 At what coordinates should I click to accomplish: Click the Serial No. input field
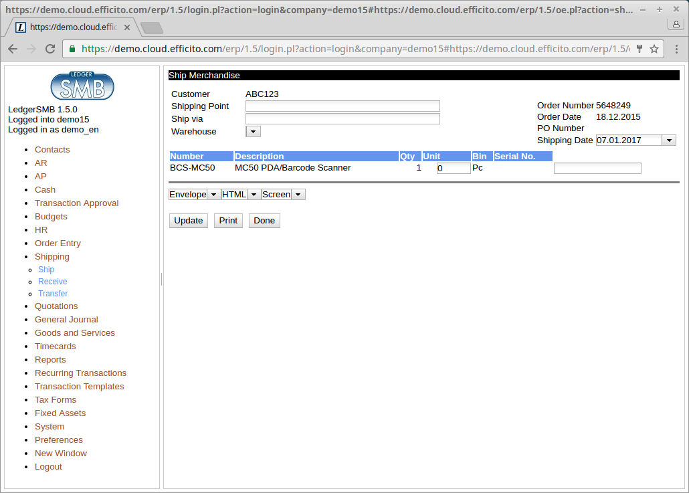(x=597, y=169)
